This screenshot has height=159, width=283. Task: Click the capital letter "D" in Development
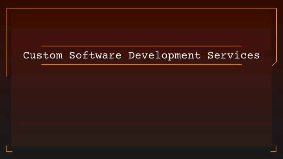132,55
